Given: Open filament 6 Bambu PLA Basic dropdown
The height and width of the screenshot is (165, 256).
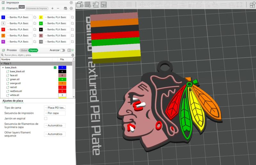Looking at the screenshot, I should coord(57,29).
